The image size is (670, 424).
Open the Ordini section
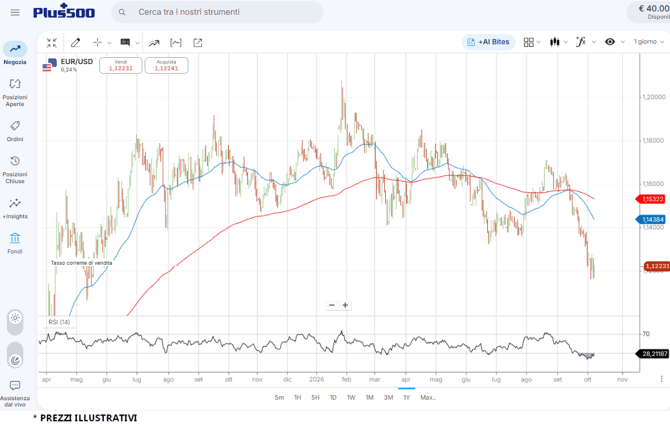pyautogui.click(x=15, y=132)
